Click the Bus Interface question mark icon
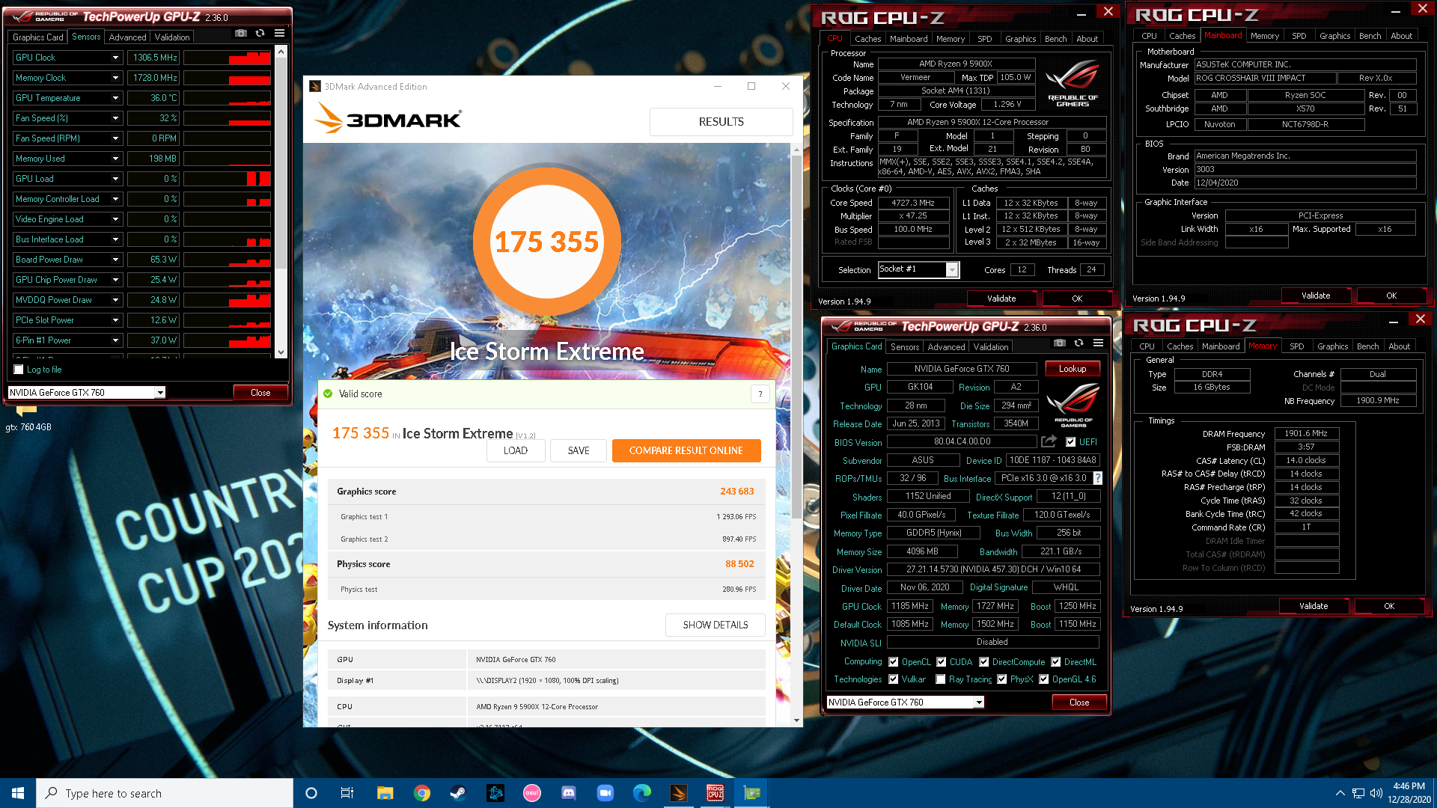1437x808 pixels. click(1098, 478)
